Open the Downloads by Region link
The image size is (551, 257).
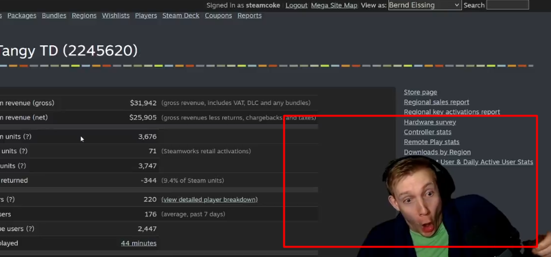pyautogui.click(x=437, y=152)
